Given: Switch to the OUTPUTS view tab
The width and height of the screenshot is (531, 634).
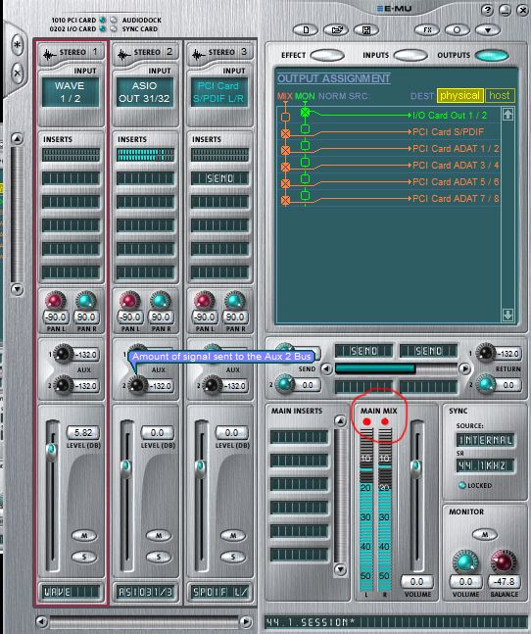Looking at the screenshot, I should [492, 56].
